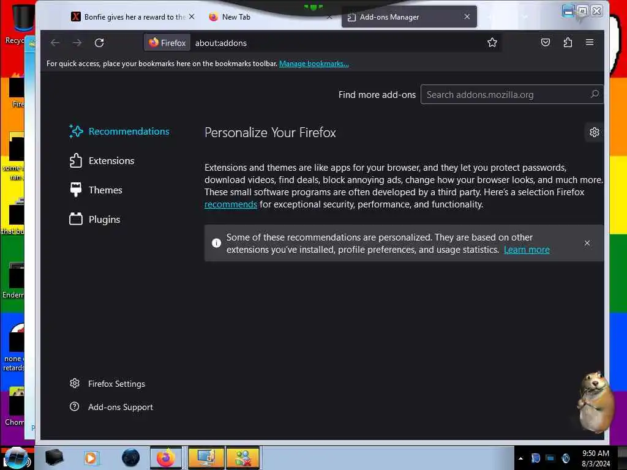The height and width of the screenshot is (470, 627).
Task: Click the forward navigation arrow
Action: point(77,43)
